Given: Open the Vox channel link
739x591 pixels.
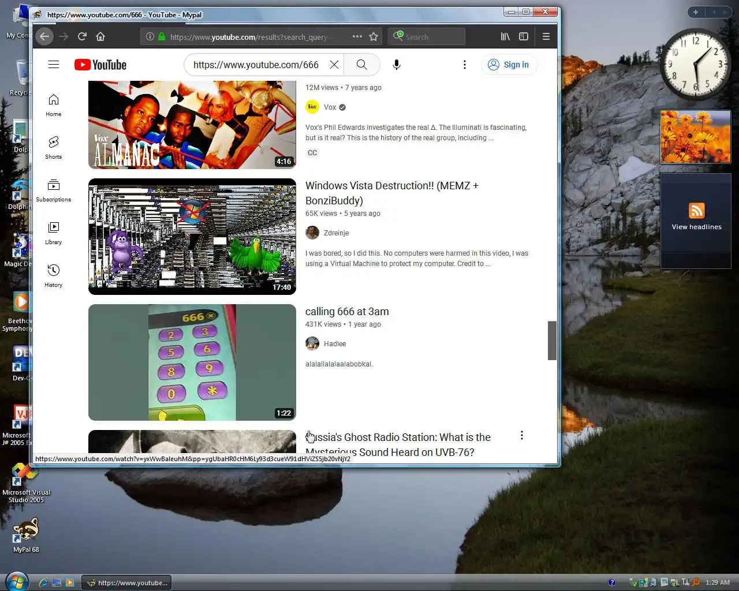Looking at the screenshot, I should tap(330, 107).
